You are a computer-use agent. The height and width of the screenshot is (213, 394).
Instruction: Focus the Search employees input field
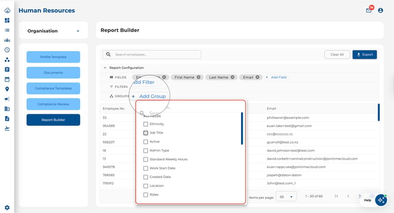[x=152, y=55]
